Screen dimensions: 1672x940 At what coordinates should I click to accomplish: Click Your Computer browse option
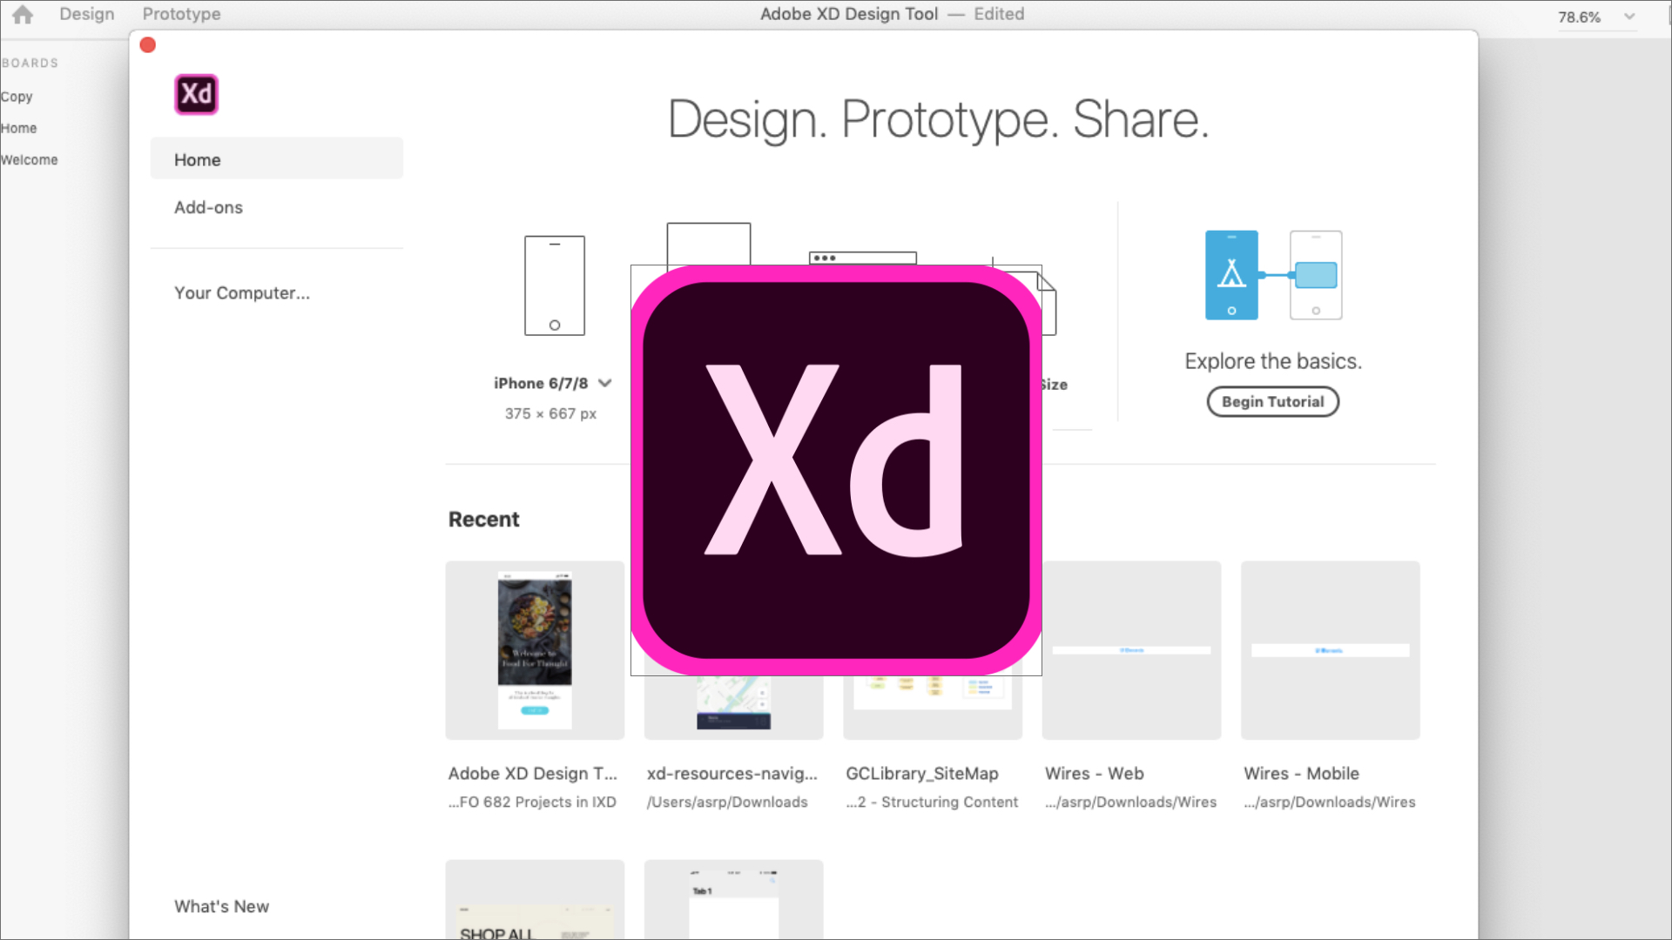[241, 292]
